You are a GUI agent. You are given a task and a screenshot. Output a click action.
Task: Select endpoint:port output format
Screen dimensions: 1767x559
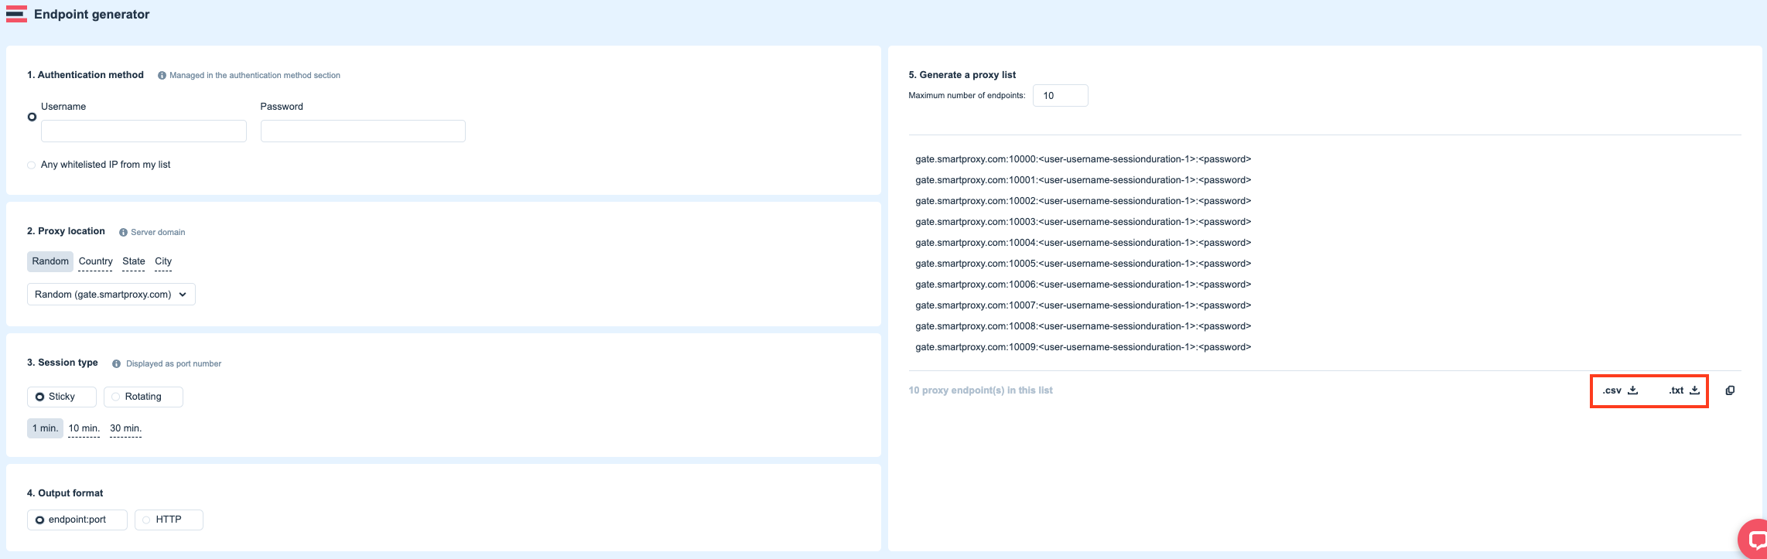coord(77,520)
